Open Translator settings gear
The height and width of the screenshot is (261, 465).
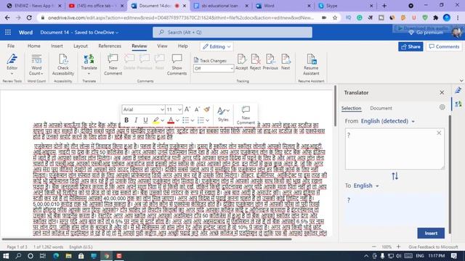pos(442,107)
